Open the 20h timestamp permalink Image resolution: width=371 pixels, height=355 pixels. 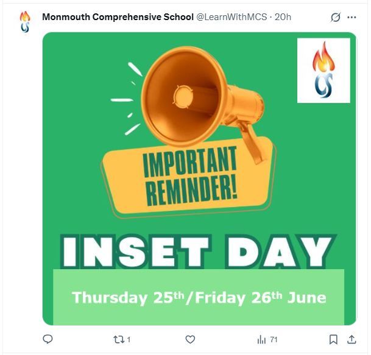click(283, 17)
